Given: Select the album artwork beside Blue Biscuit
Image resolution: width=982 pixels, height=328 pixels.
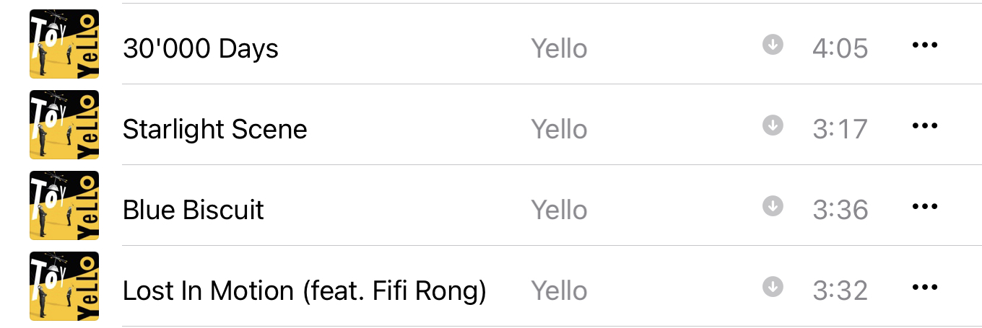Looking at the screenshot, I should [x=64, y=205].
